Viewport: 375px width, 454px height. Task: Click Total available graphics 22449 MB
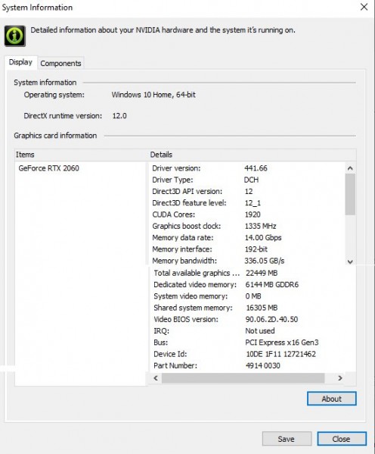coord(262,273)
